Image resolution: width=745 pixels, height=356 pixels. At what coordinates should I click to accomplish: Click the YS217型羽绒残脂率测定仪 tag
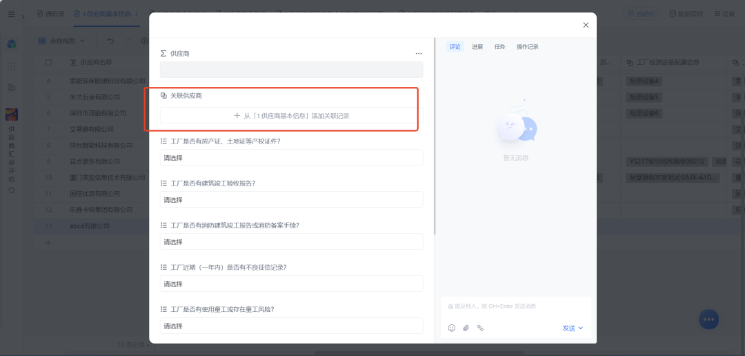tap(668, 161)
